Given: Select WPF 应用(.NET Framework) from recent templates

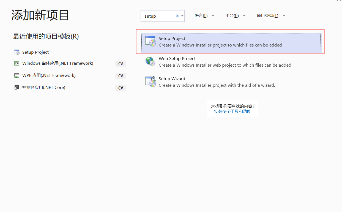Looking at the screenshot, I should coord(49,75).
